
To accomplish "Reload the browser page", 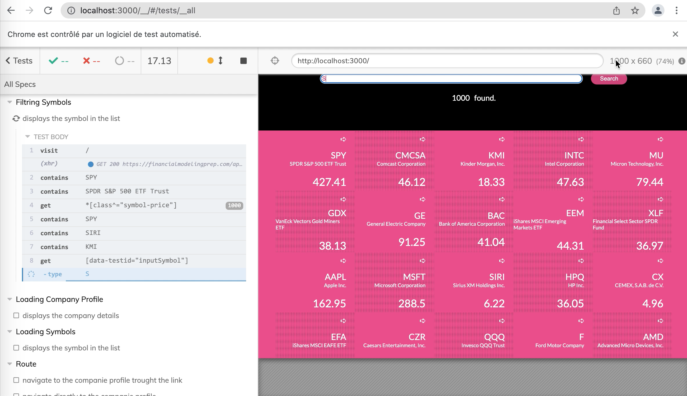I will pyautogui.click(x=48, y=11).
